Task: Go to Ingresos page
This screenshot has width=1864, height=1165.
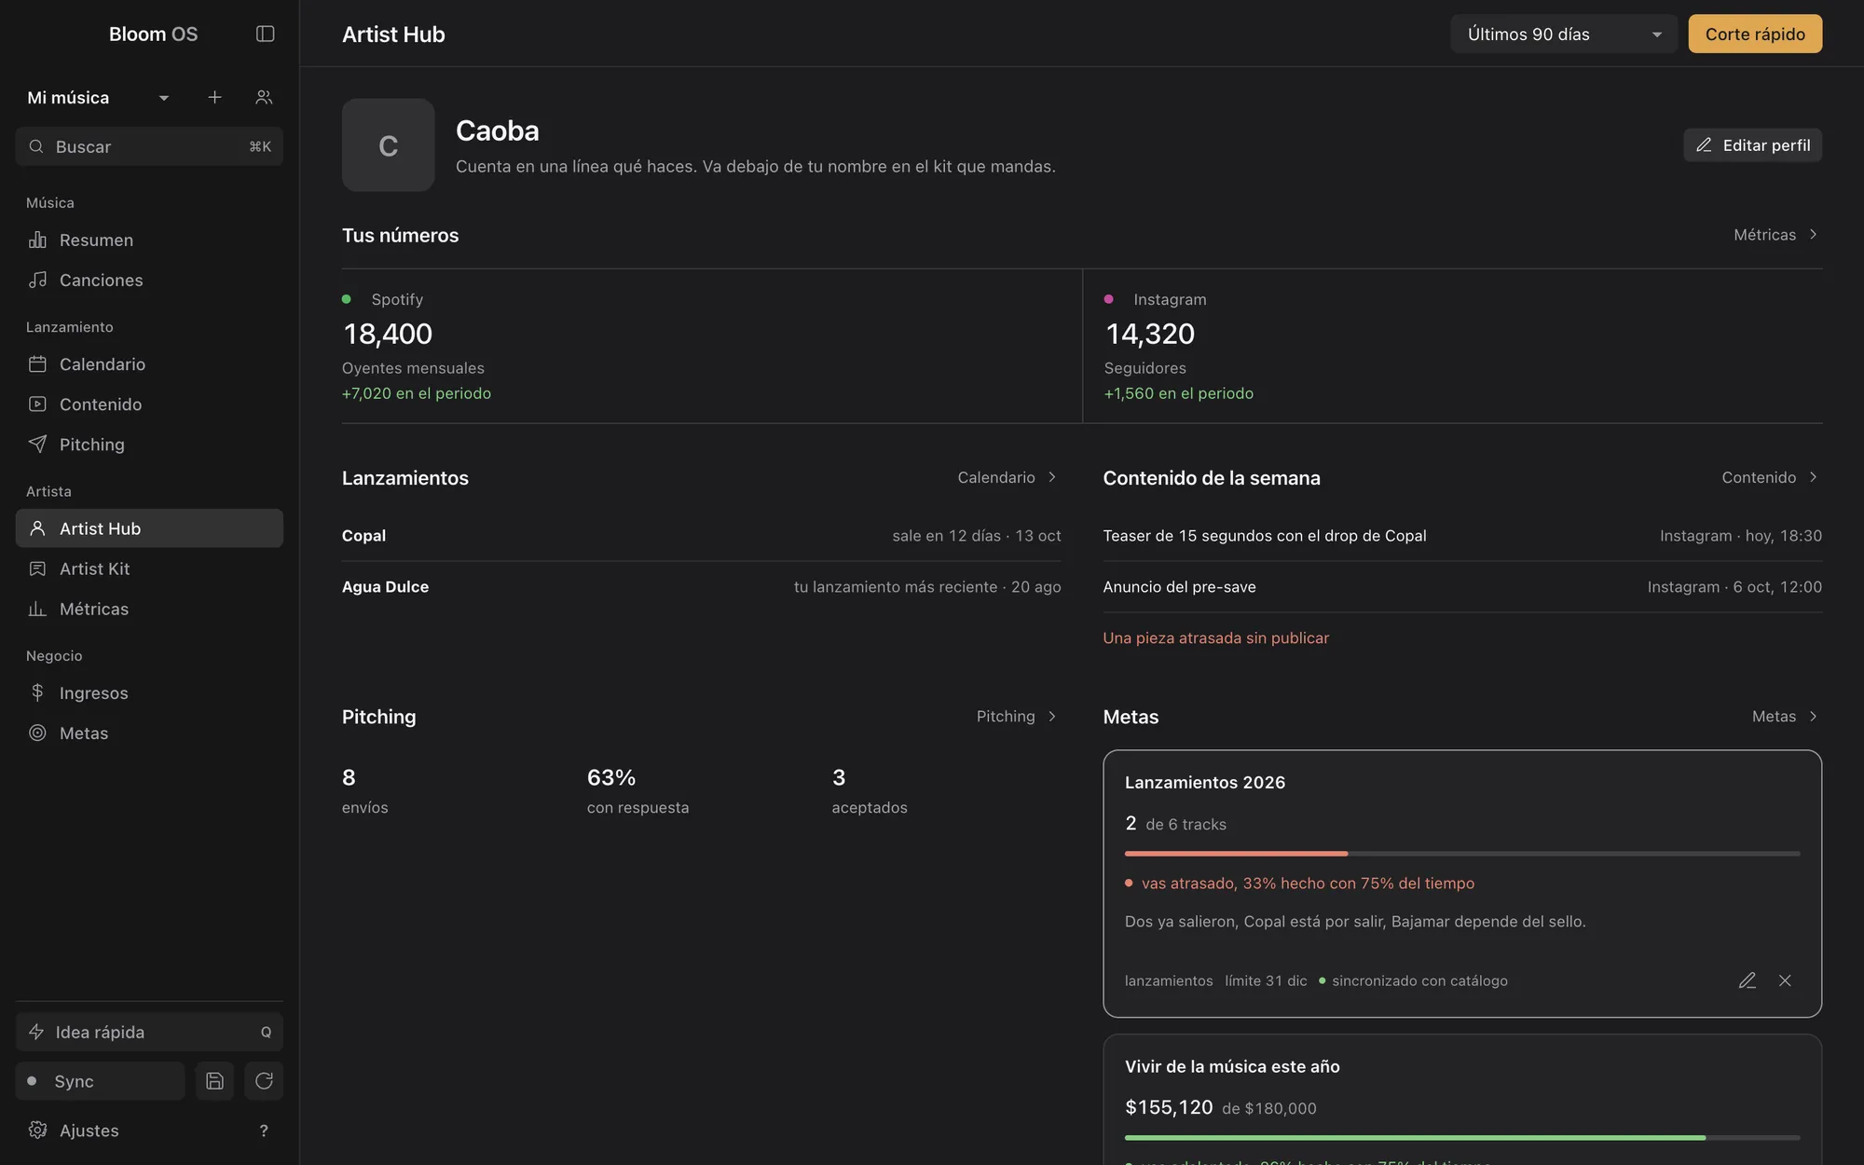Action: pyautogui.click(x=149, y=693)
